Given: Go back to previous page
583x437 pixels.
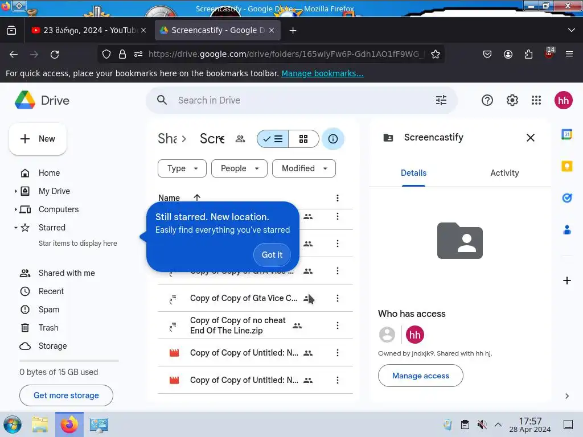Looking at the screenshot, I should click(x=14, y=55).
